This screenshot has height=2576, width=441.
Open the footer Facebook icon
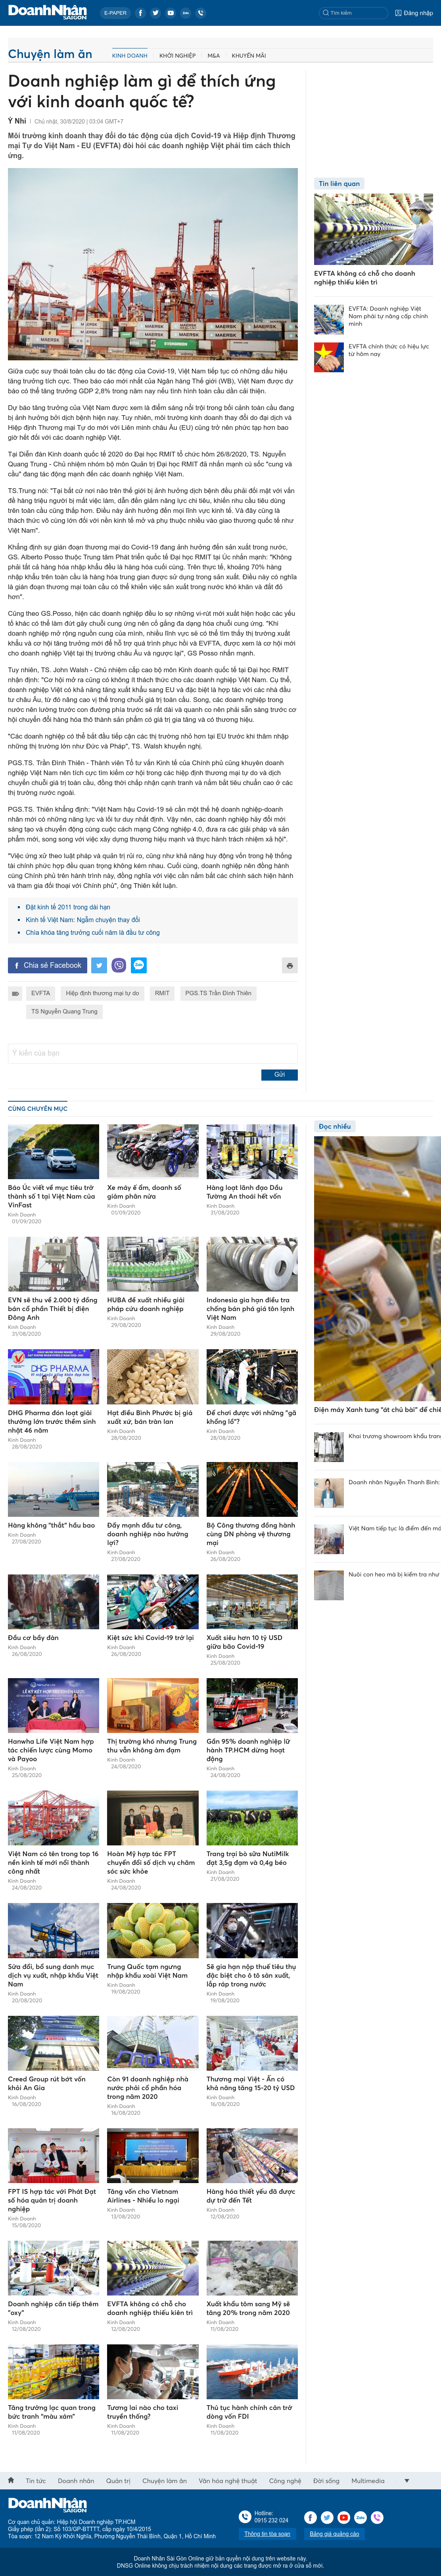310,2517
